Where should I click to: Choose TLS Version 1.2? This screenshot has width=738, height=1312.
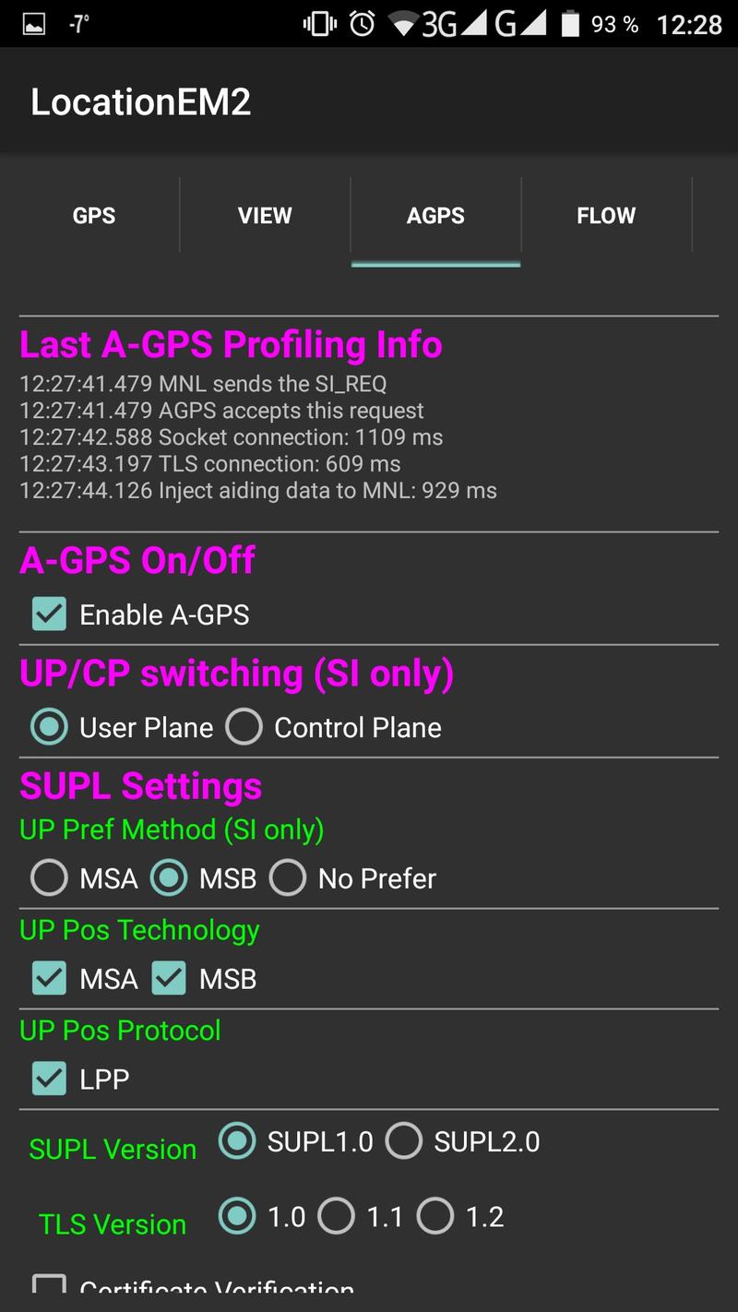coord(435,1217)
